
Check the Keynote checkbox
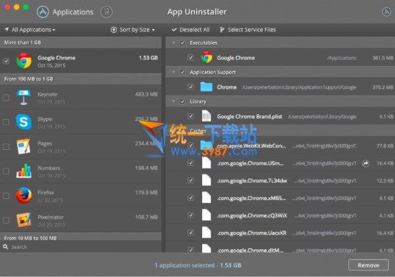(x=6, y=97)
